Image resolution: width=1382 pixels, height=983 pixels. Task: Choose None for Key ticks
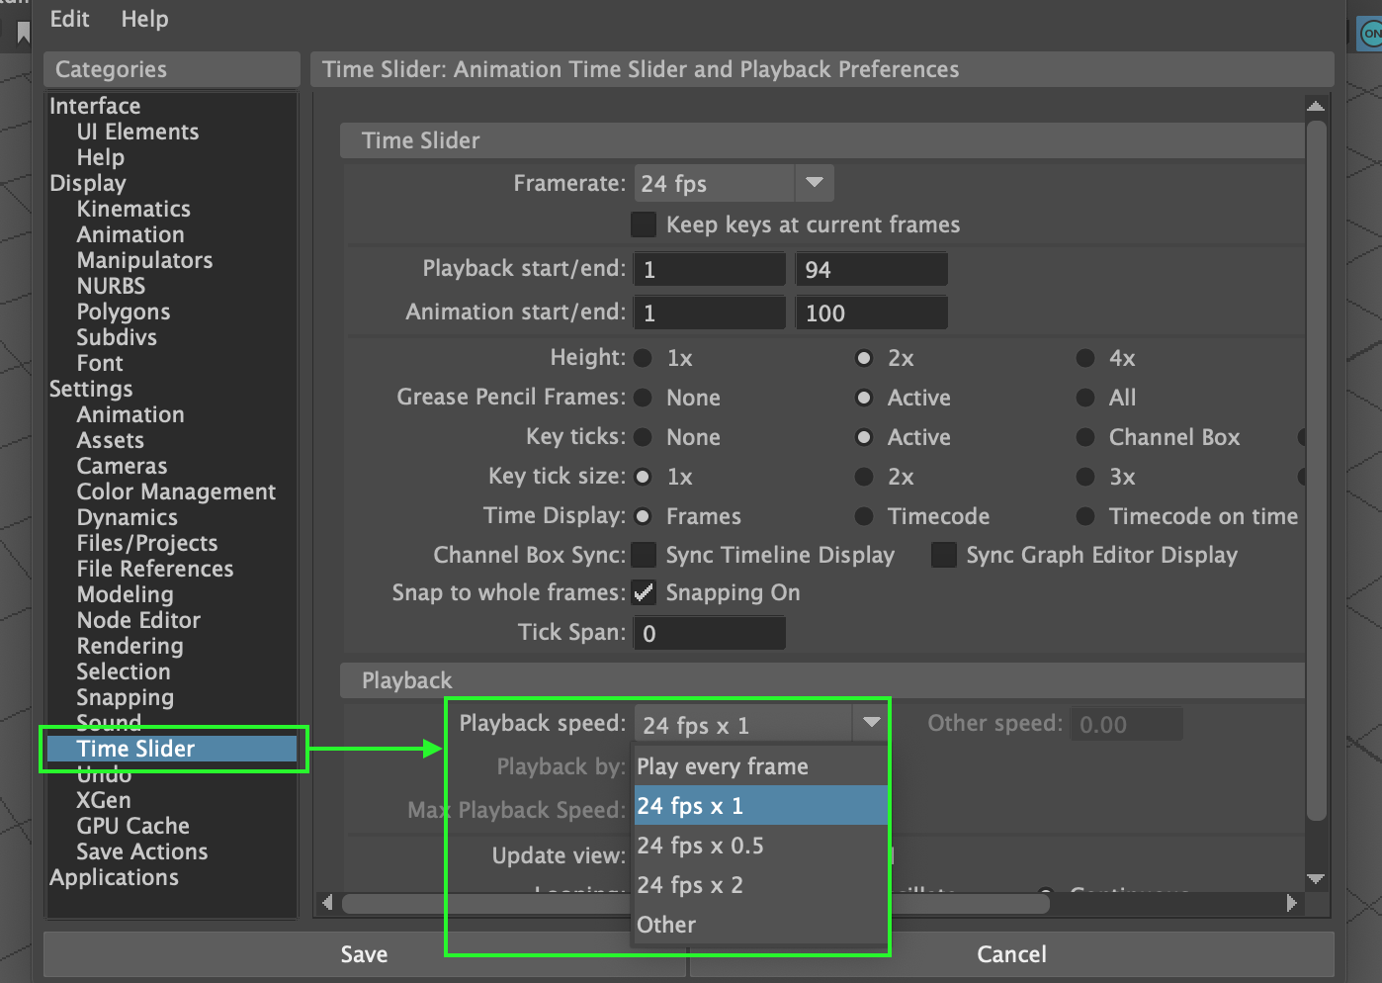643,437
